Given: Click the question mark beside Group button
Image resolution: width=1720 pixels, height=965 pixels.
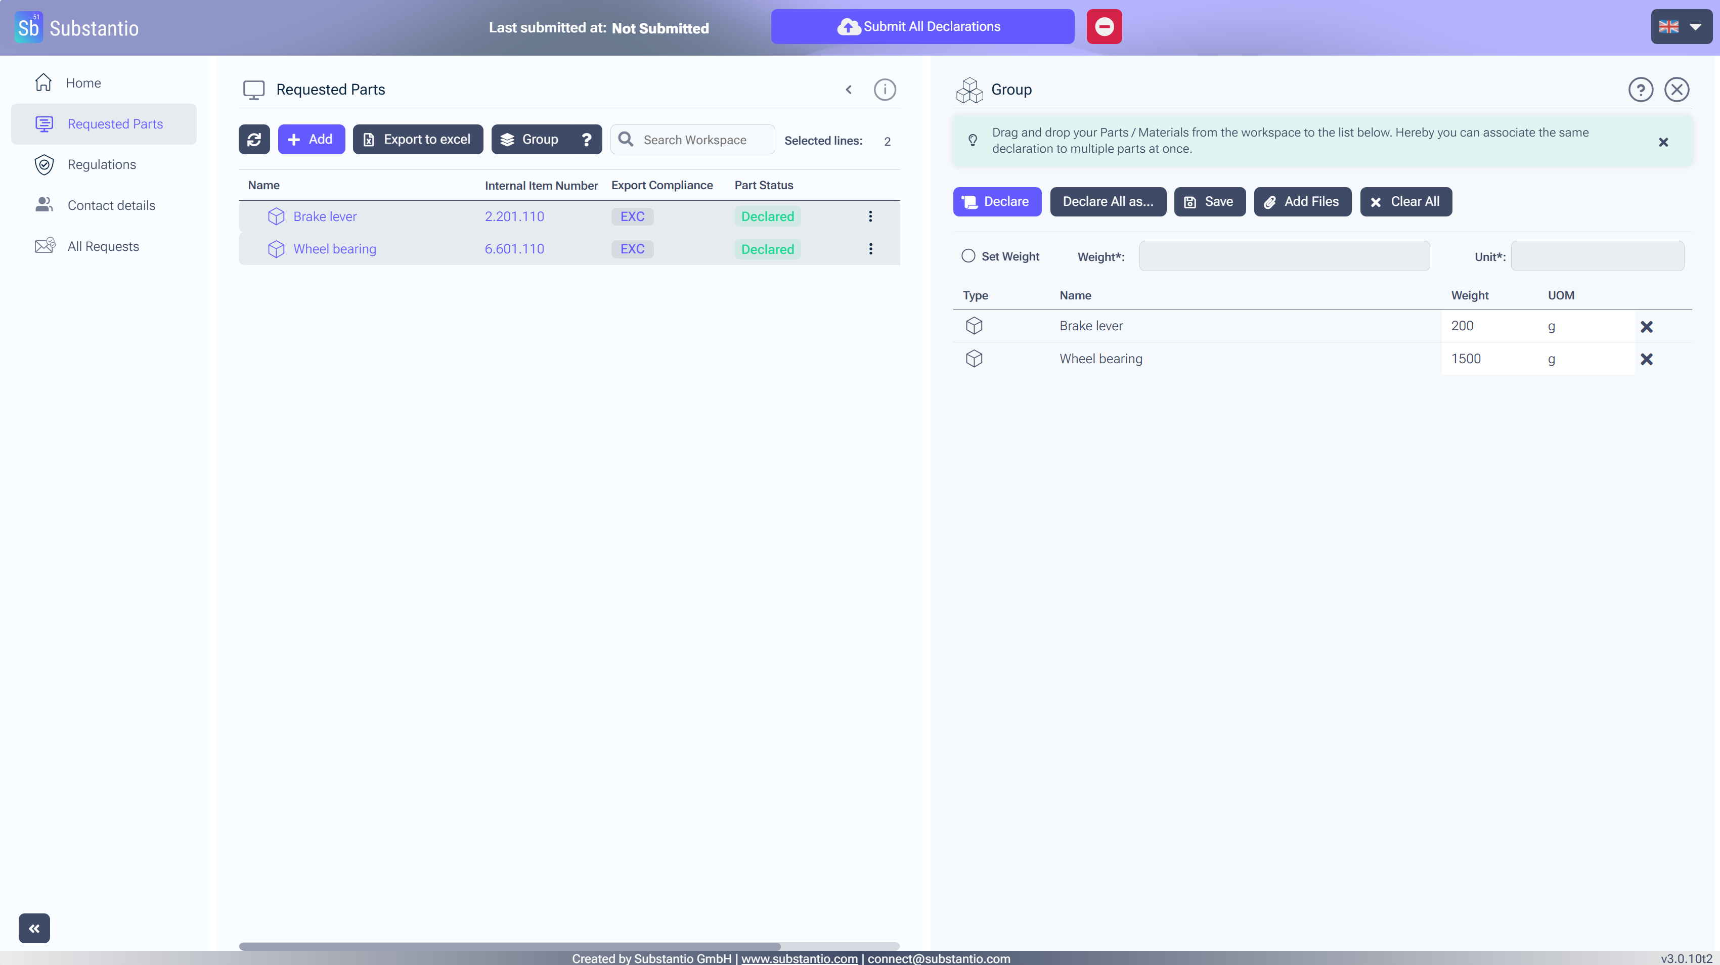Looking at the screenshot, I should coord(586,139).
